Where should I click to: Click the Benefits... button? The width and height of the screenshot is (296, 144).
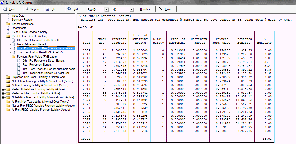pyautogui.click(x=146, y=9)
